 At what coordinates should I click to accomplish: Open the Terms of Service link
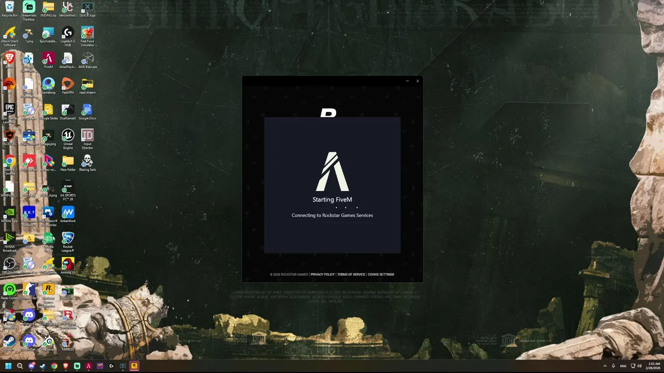point(351,275)
